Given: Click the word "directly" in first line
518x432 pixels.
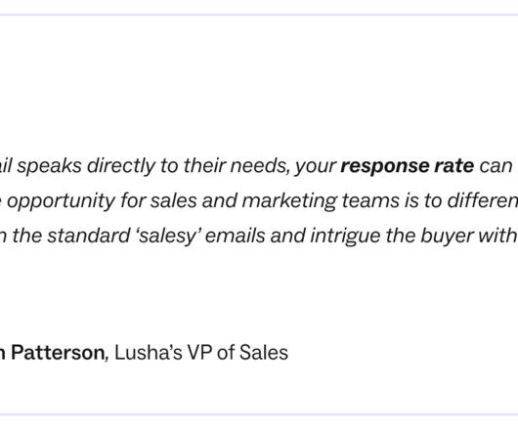Looking at the screenshot, I should pos(121,166).
